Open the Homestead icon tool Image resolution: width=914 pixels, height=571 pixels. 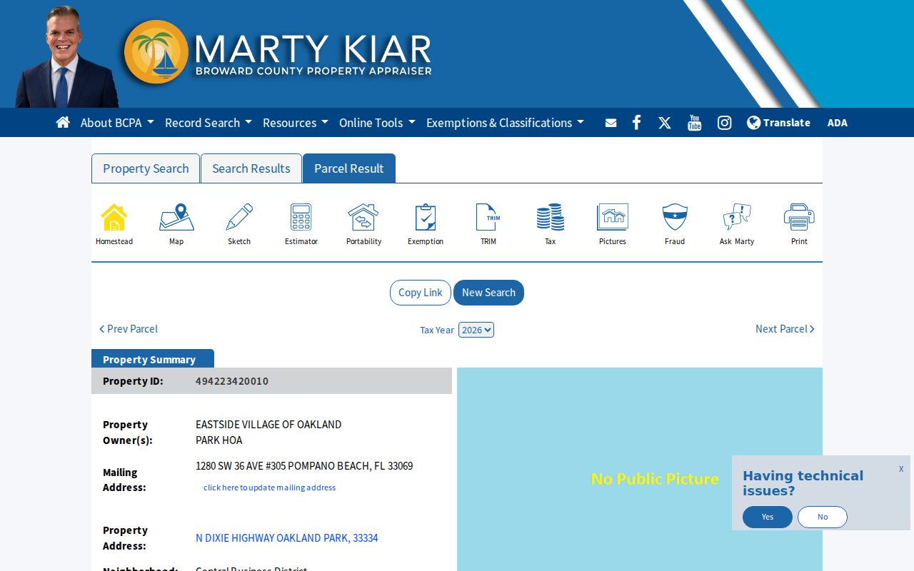tap(114, 218)
